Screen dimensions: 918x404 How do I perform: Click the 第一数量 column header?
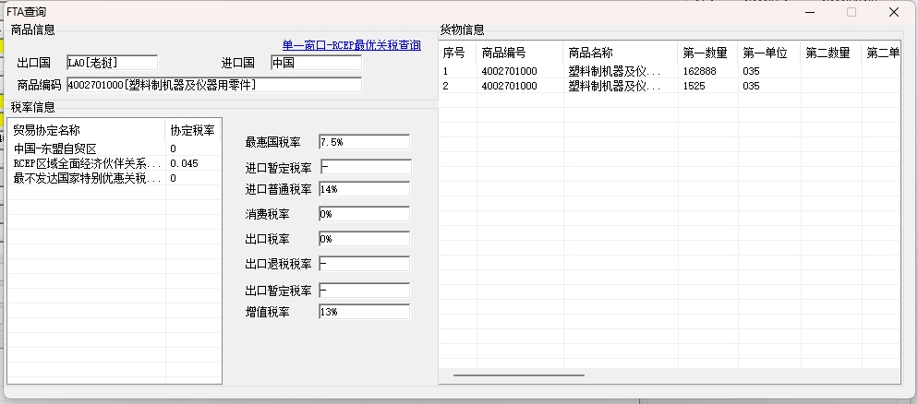707,53
